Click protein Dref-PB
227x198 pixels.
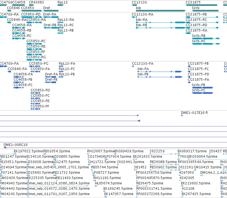(x=51, y=79)
